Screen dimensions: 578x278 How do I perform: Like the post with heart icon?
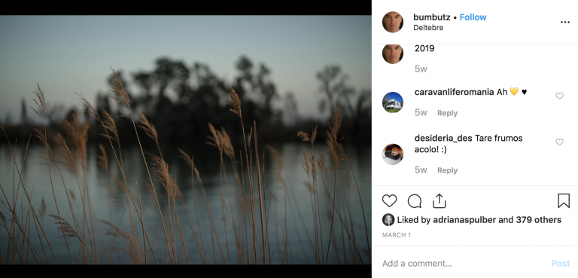pos(389,201)
